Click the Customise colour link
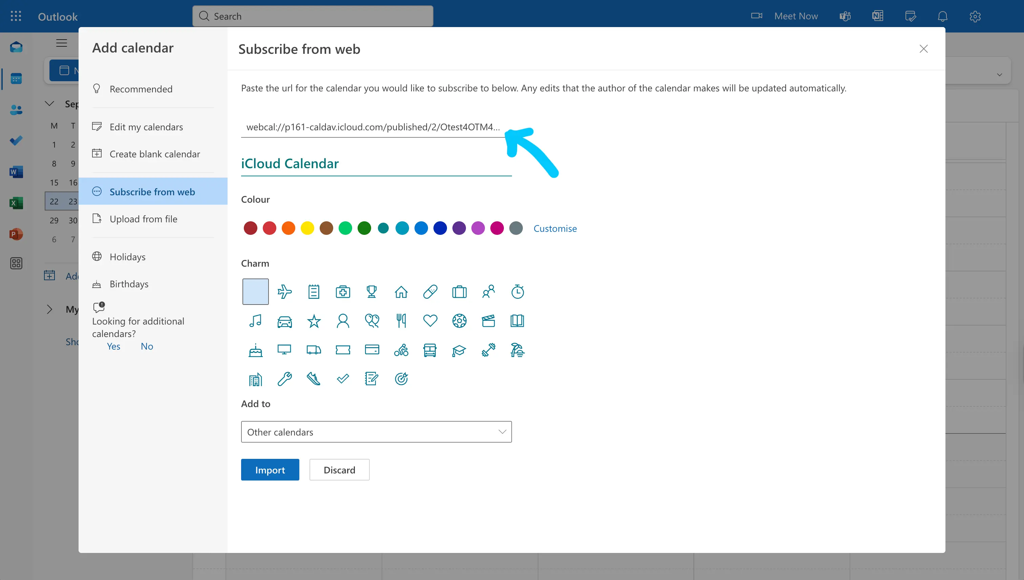 [555, 228]
